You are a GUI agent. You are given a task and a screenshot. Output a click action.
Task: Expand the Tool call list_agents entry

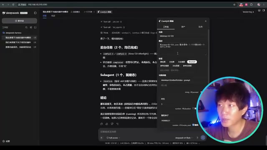113,27
